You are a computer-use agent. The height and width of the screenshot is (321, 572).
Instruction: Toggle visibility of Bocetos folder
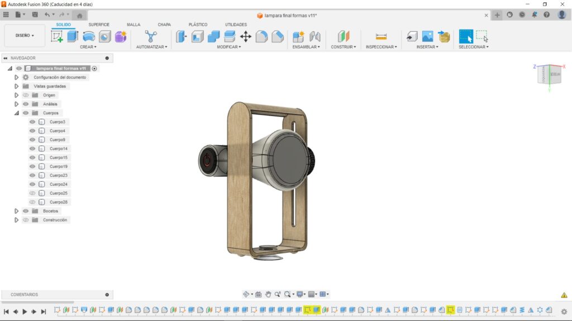tap(25, 211)
